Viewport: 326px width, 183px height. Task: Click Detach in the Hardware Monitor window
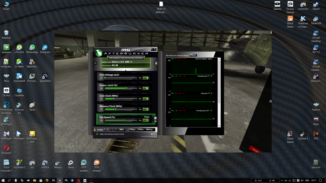[x=193, y=55]
